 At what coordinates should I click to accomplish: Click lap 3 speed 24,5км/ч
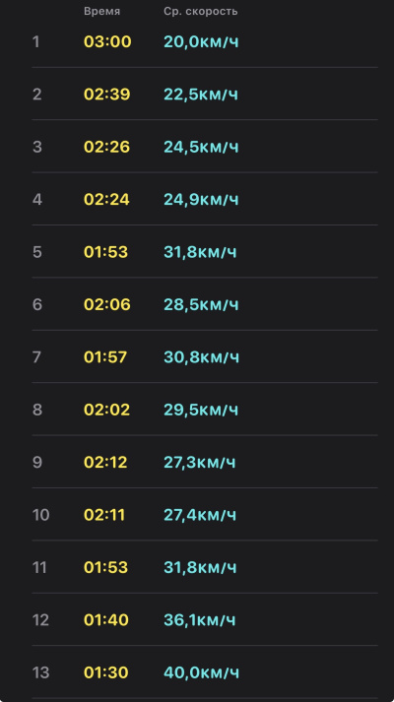201,147
